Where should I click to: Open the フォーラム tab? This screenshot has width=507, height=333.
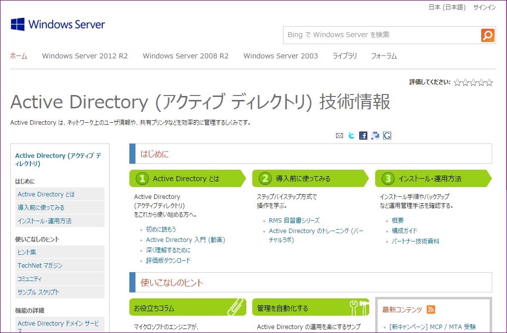tap(384, 56)
